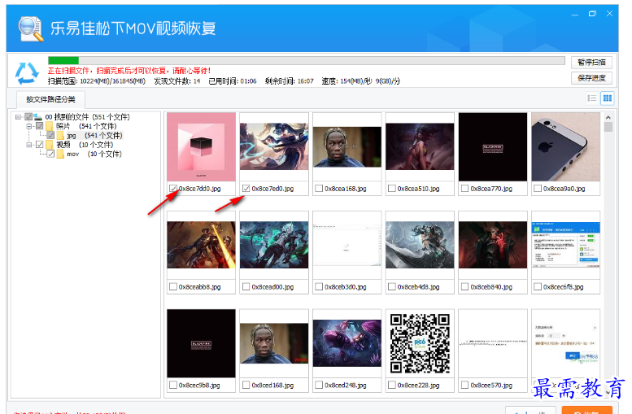632x414 pixels.
Task: Check 0x8cea9a0.jpg checkbox
Action: 538,188
